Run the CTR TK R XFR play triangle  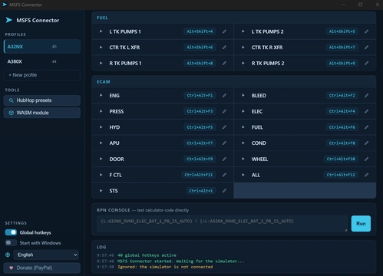[243, 48]
